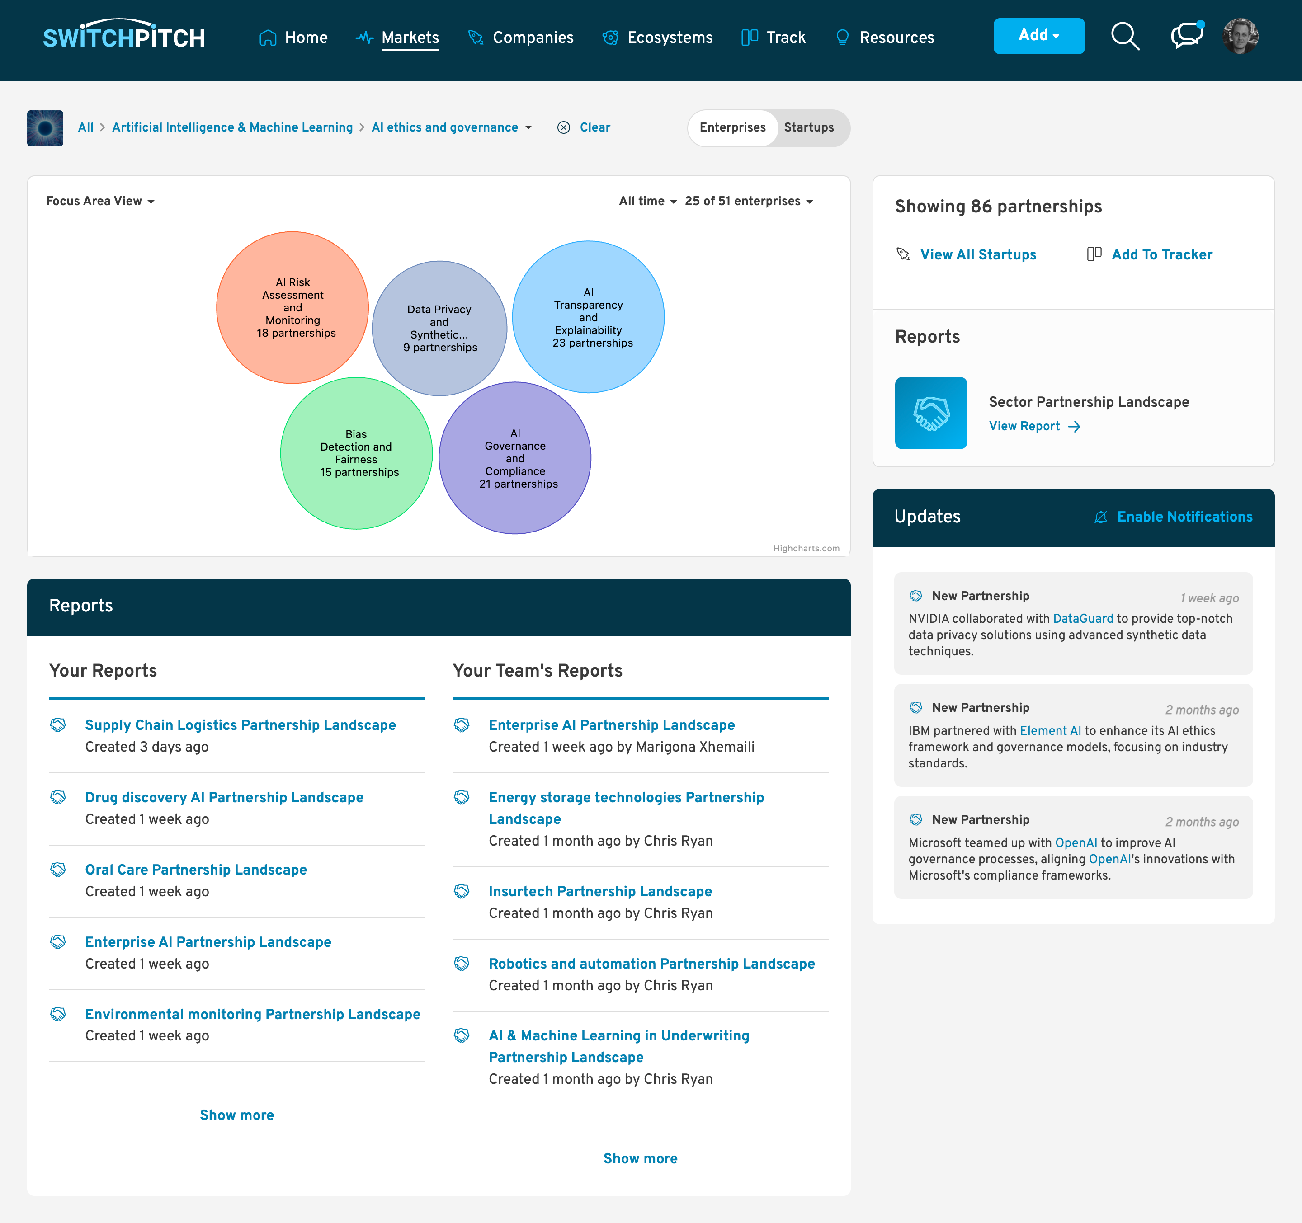Select the purple AI Governance and Compliance bubble

click(515, 458)
